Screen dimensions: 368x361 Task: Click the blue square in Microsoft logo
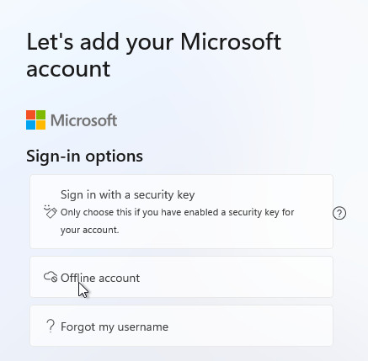click(x=30, y=125)
